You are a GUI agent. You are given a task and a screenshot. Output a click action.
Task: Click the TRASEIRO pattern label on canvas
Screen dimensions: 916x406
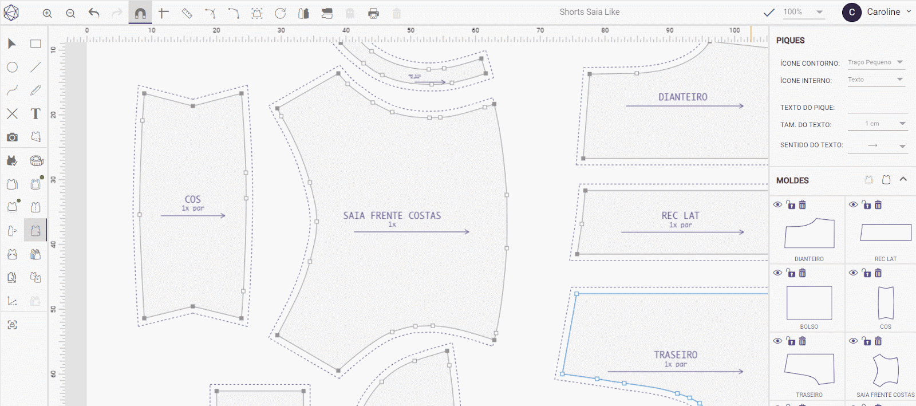676,355
